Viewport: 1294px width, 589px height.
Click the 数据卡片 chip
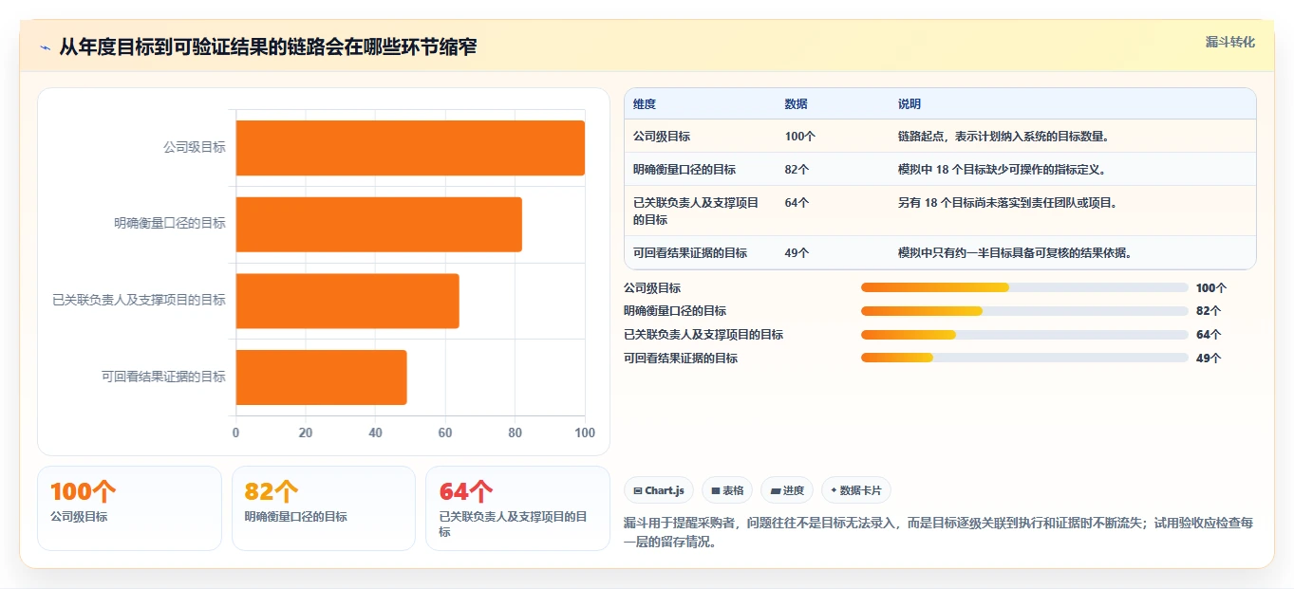click(x=855, y=490)
